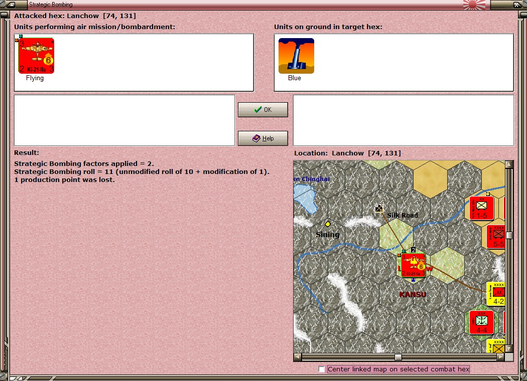The width and height of the screenshot is (527, 381).
Task: Confirm the bombing result with OK
Action: point(263,110)
